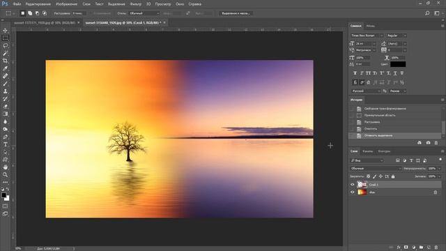Swap foreground and background colors
The width and height of the screenshot is (446, 251).
click(x=8, y=189)
